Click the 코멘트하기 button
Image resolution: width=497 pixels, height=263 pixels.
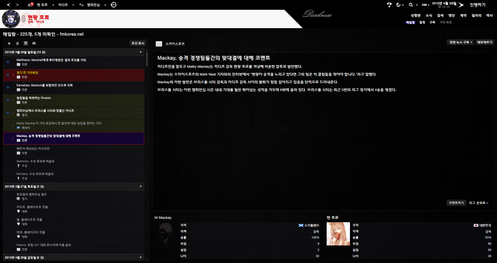[456, 203]
